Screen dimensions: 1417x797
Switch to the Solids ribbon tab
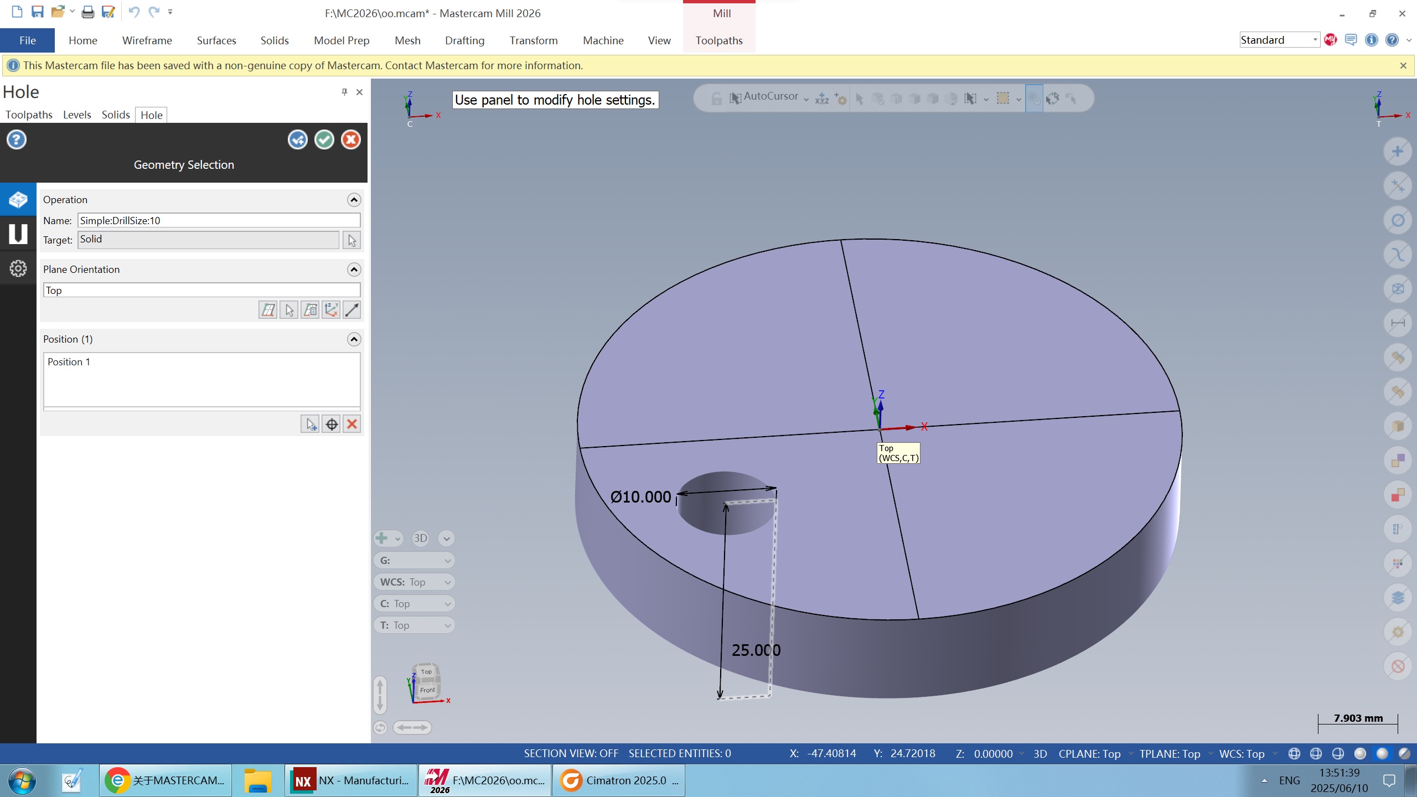click(x=275, y=40)
